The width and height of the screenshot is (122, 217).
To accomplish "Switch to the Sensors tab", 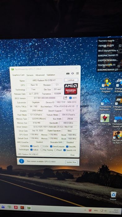I will click(30, 75).
